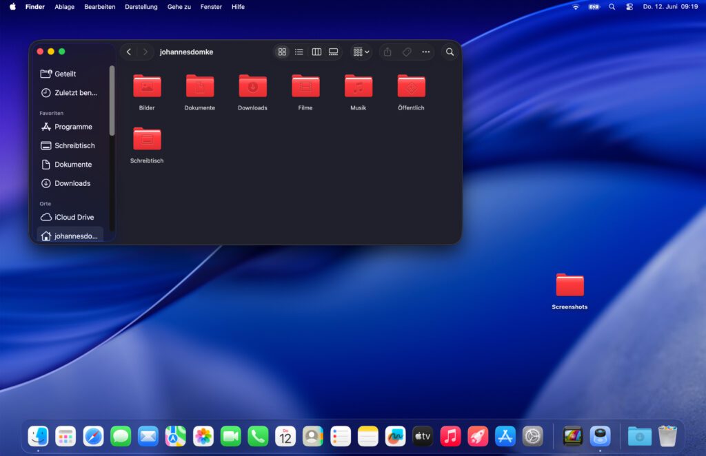The height and width of the screenshot is (456, 706).
Task: Select the Programme entry in the sidebar
Action: (73, 127)
